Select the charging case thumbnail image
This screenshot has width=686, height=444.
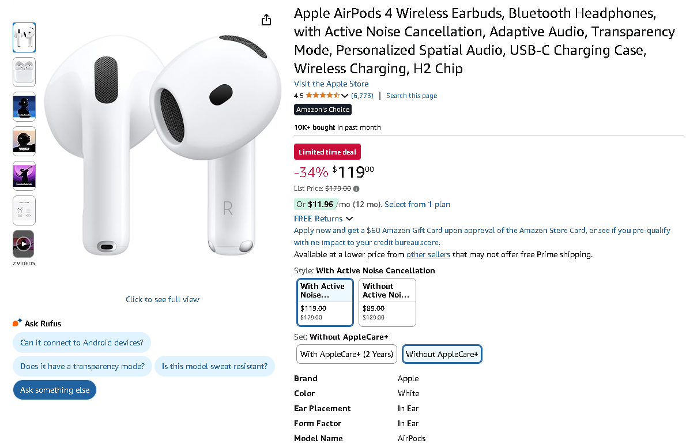coord(24,72)
